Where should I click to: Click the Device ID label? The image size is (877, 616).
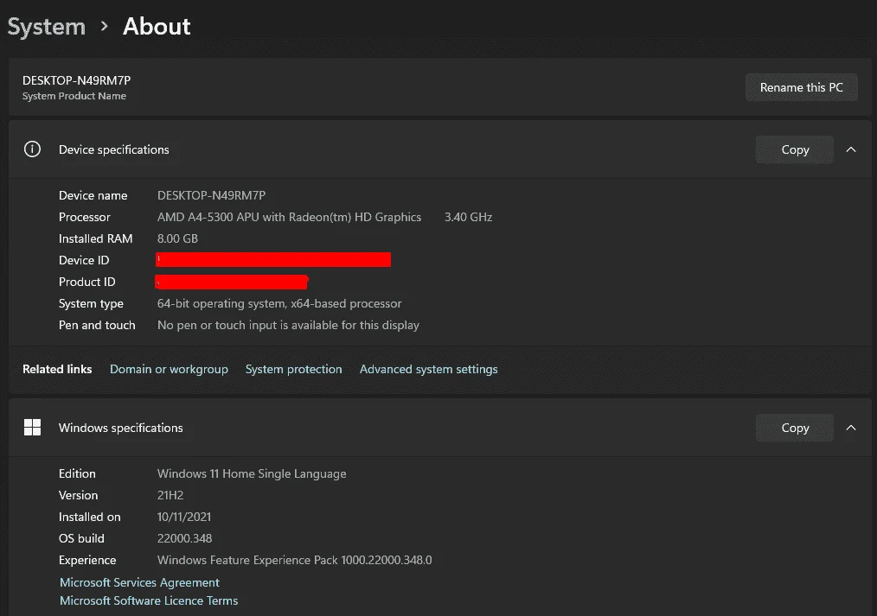[84, 260]
